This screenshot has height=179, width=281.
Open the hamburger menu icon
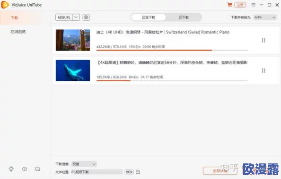(253, 5)
